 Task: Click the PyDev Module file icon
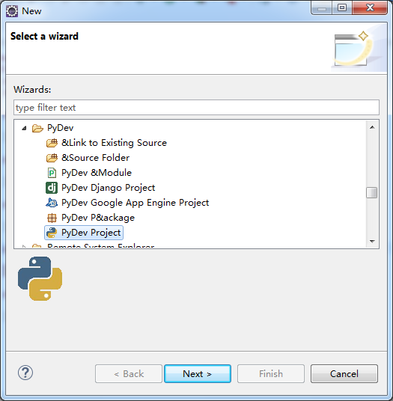[x=52, y=173]
